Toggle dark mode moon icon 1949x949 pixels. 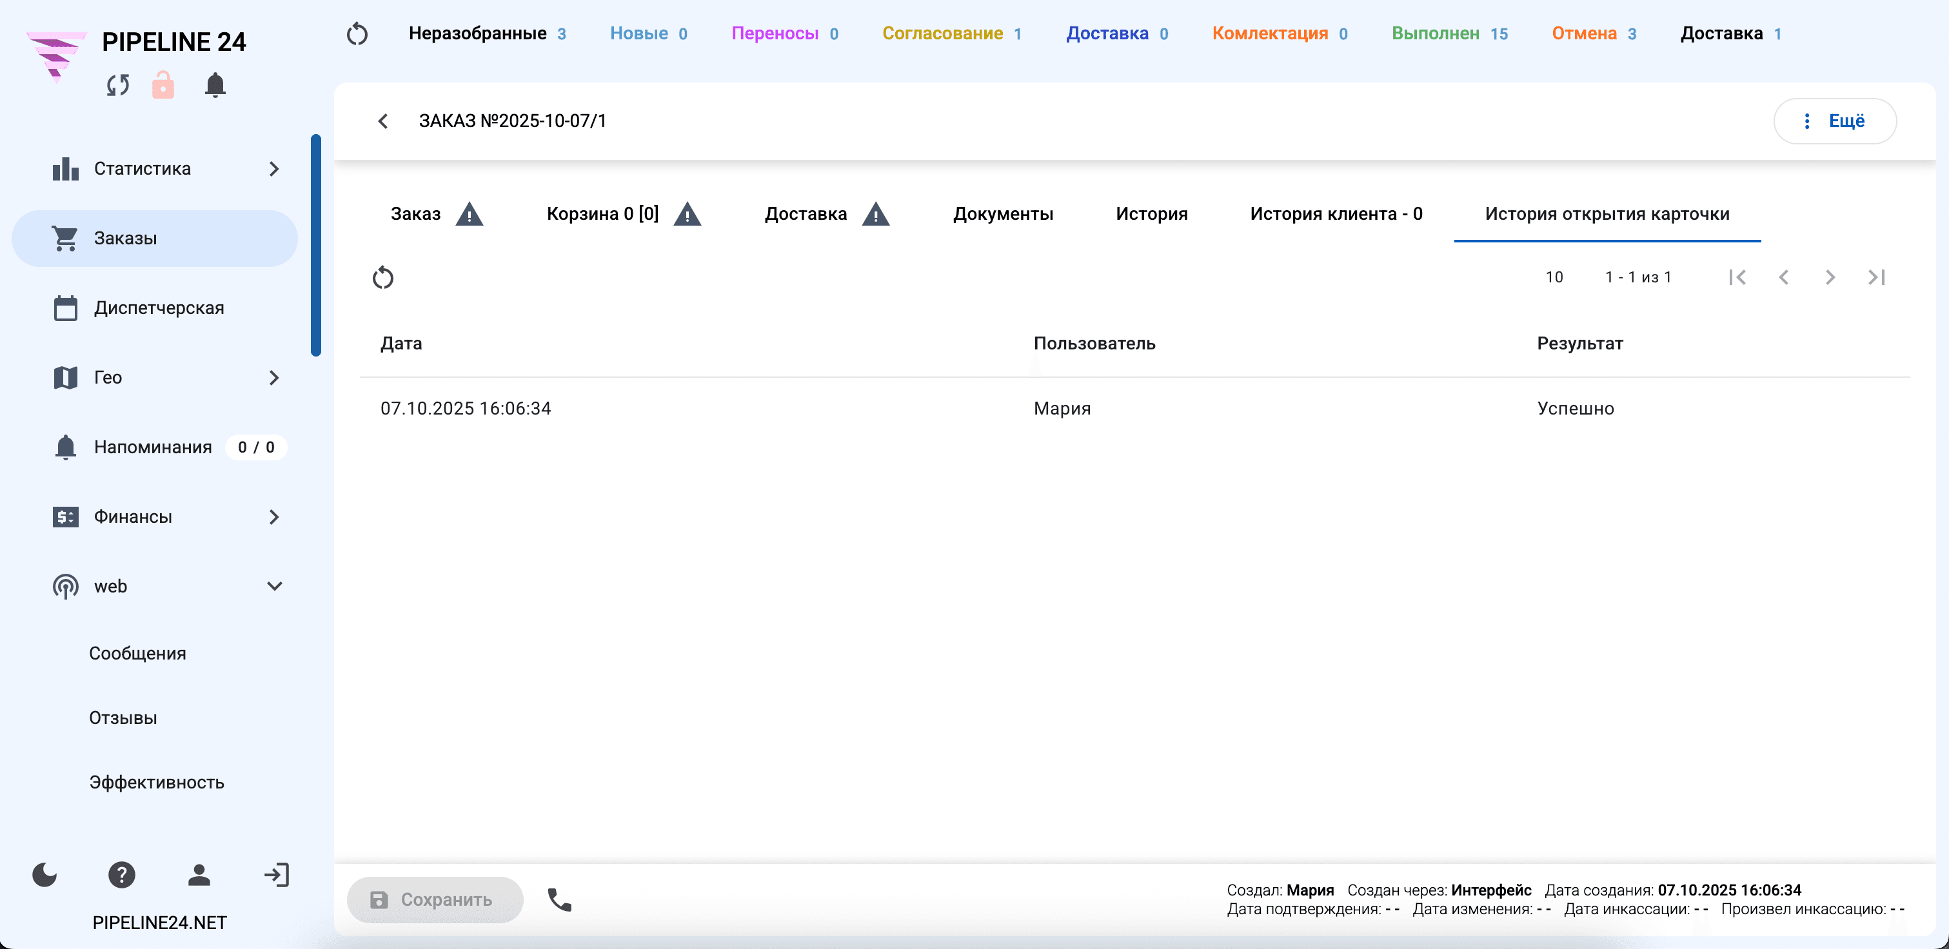(45, 875)
